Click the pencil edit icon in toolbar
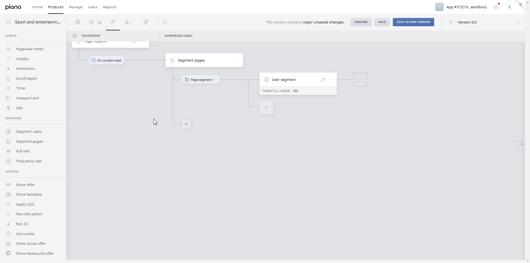The image size is (530, 263). point(113,22)
